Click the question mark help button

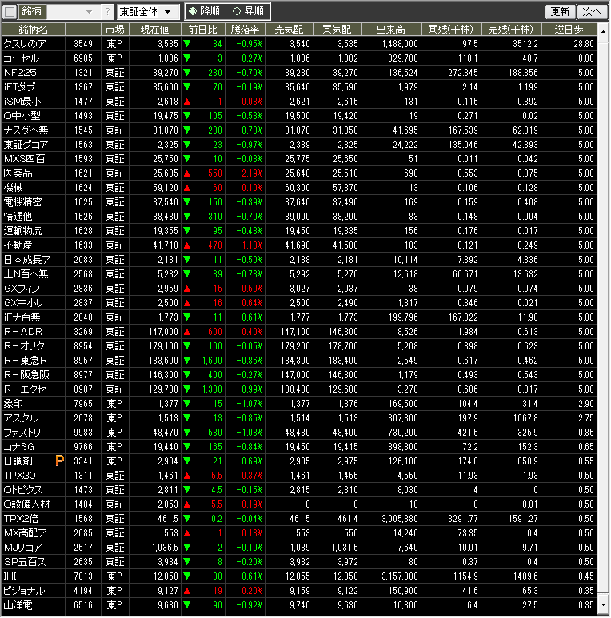tap(108, 12)
